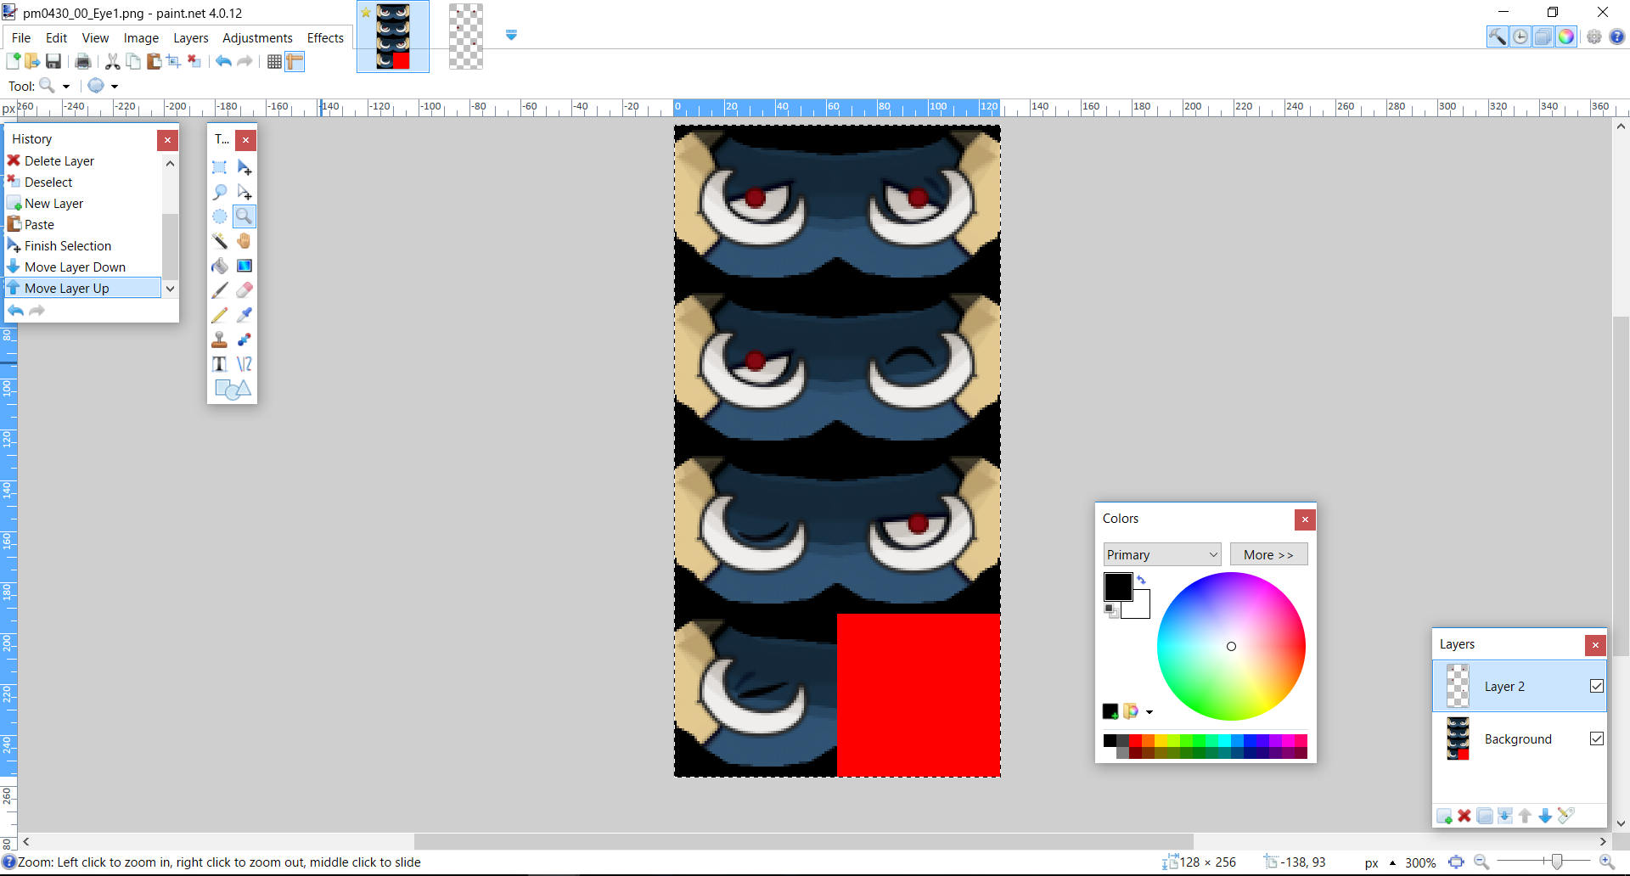This screenshot has width=1630, height=876.
Task: Open the View menu
Action: click(x=95, y=38)
